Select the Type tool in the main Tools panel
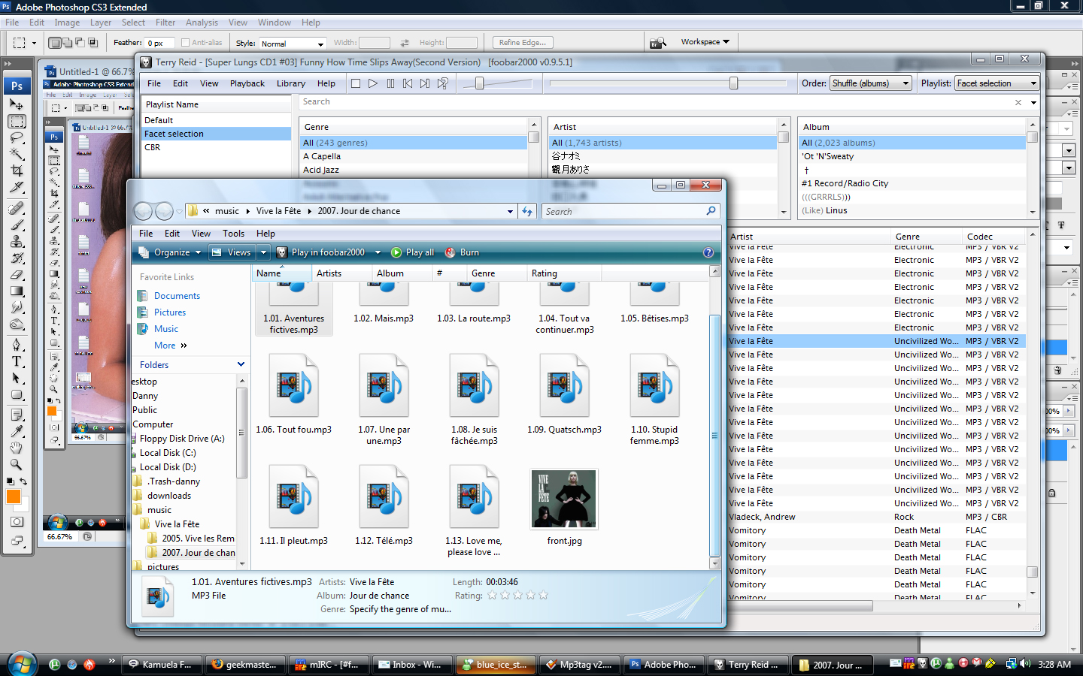Screen dimensions: 1083x676 (17, 361)
